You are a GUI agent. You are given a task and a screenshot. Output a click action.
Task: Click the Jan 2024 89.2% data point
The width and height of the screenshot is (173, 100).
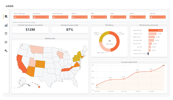click(x=137, y=72)
